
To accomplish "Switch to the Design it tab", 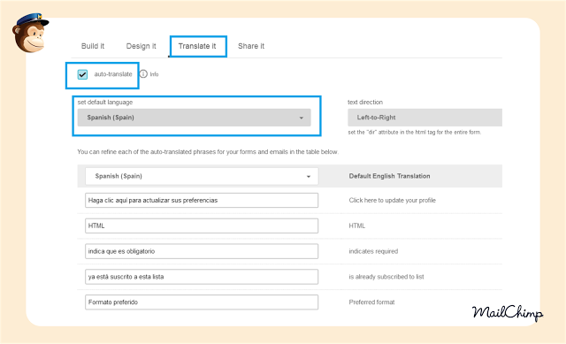I will click(x=141, y=46).
